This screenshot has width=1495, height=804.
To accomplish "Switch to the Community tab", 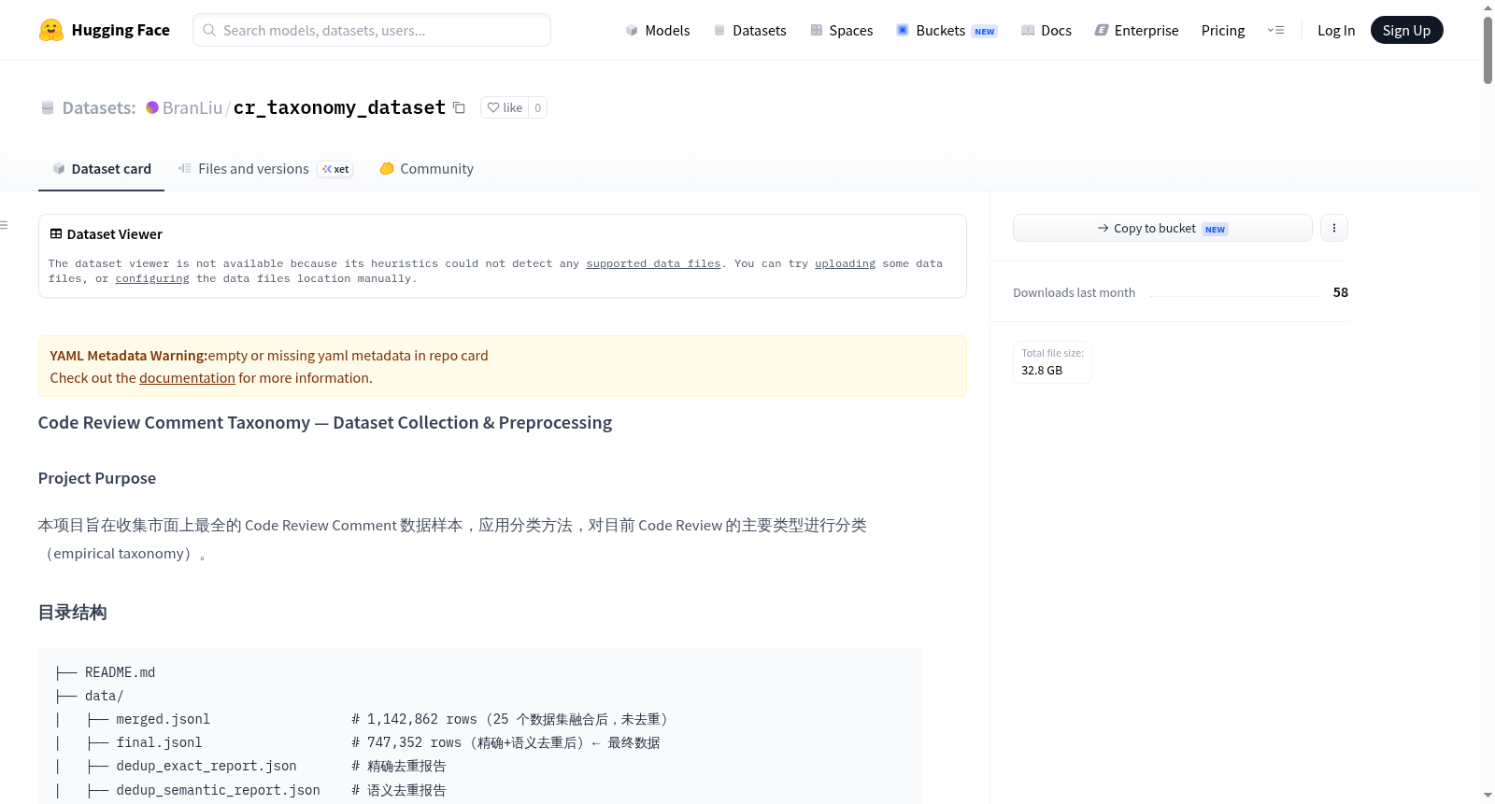I will click(x=426, y=169).
